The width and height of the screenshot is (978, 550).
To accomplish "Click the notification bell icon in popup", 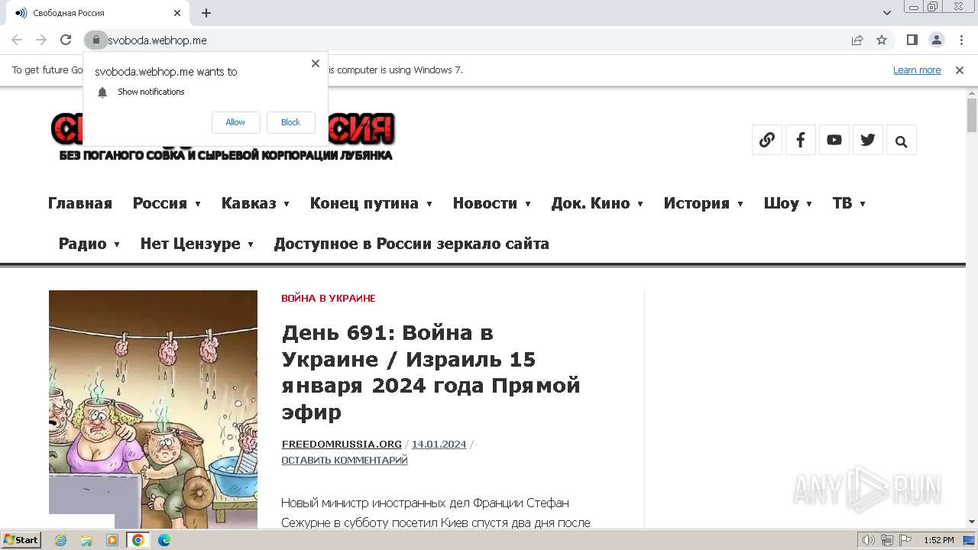I will point(102,92).
